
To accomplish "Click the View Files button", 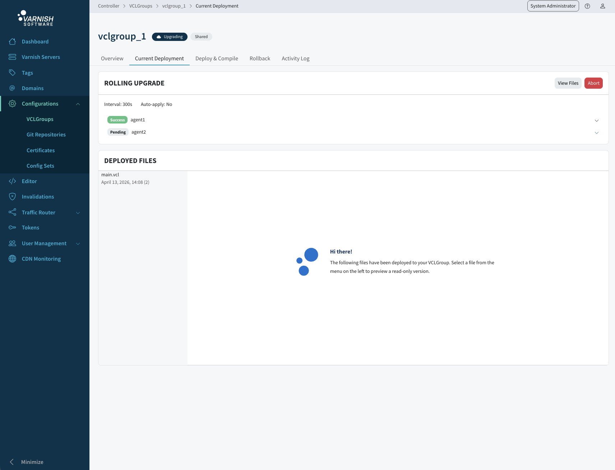I will point(568,83).
